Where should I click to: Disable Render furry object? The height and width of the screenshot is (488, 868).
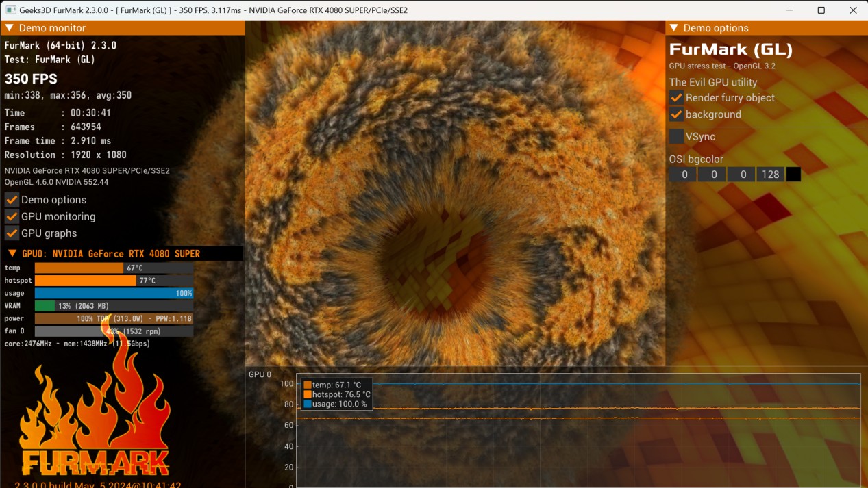tap(676, 98)
